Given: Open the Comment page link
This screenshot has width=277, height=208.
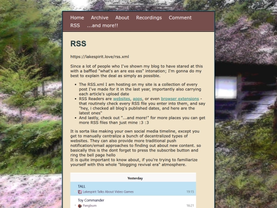Looking at the screenshot, I should coord(180,17).
